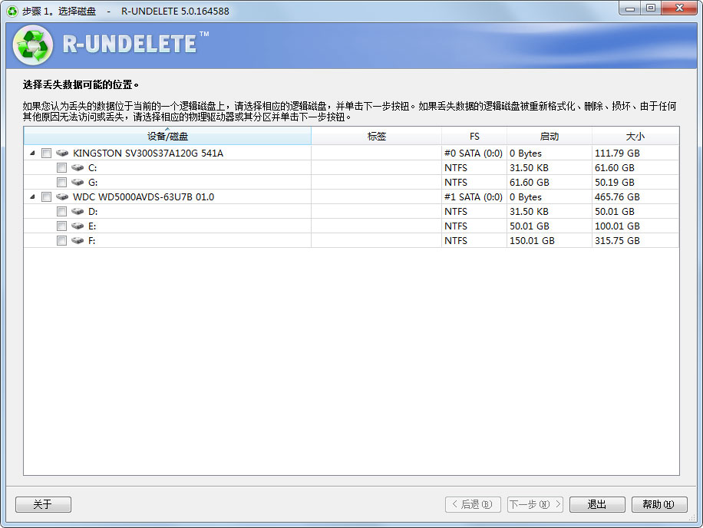Open help with 帮助(H) button

coord(659,504)
